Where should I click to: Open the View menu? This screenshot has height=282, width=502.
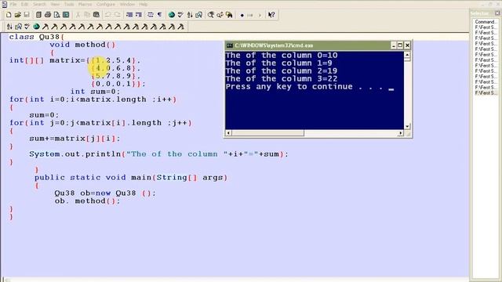tap(55, 4)
